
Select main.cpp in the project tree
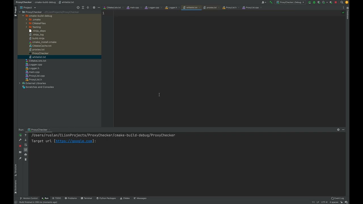tap(34, 72)
